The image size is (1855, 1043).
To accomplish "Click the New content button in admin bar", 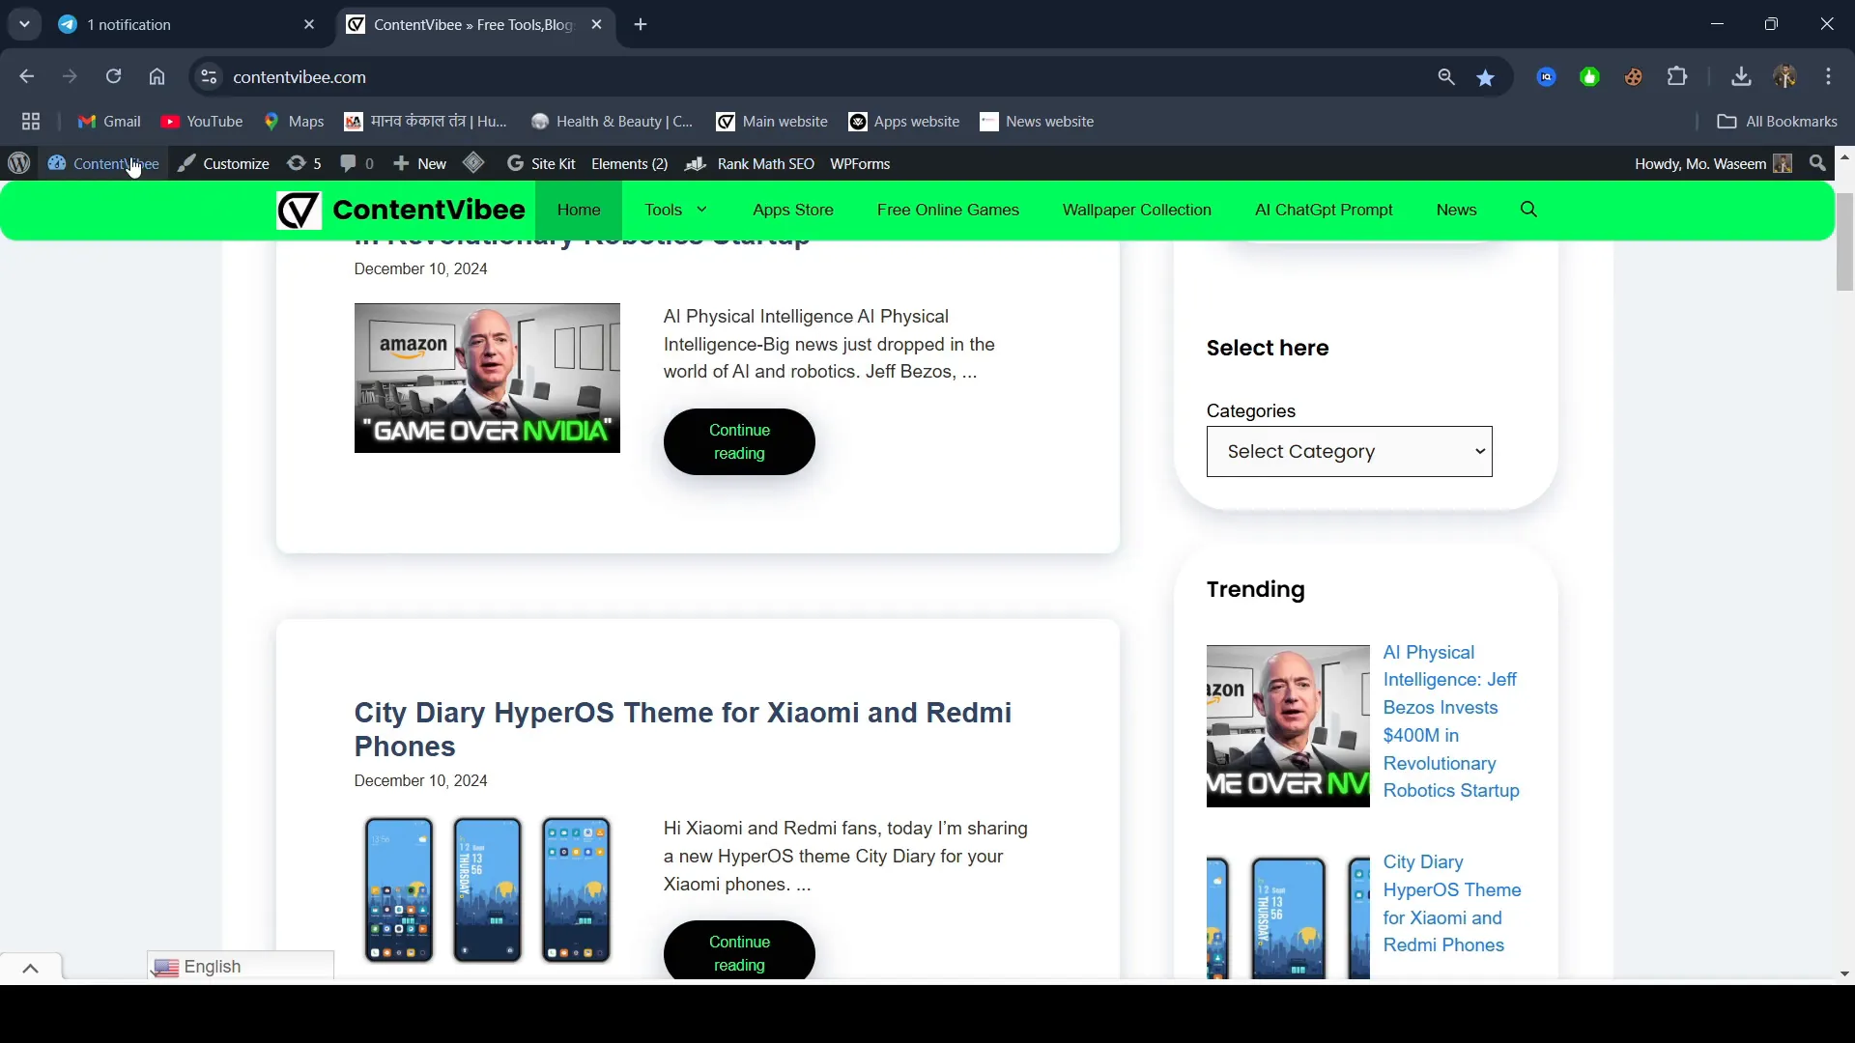I will click(x=420, y=164).
